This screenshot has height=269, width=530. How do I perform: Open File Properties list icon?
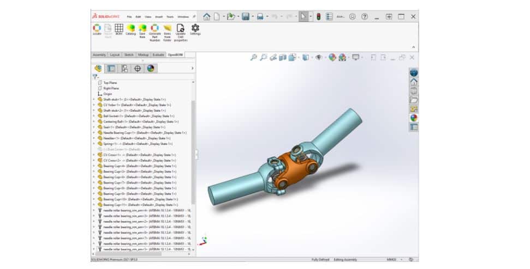[x=329, y=16]
